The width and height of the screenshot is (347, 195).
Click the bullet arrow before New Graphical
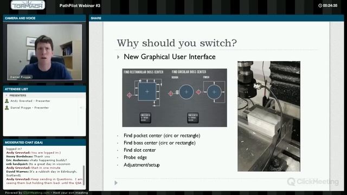[118, 57]
